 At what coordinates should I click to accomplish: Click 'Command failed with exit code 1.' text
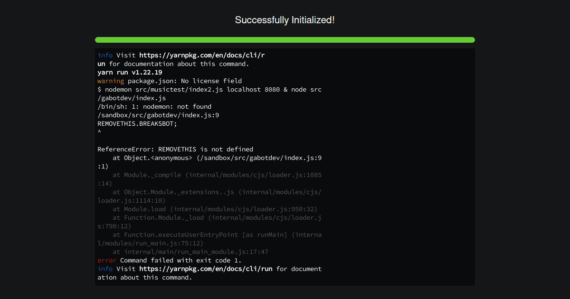181,260
